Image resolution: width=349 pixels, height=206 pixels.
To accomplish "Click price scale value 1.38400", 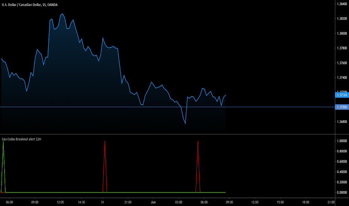I will (x=342, y=4).
